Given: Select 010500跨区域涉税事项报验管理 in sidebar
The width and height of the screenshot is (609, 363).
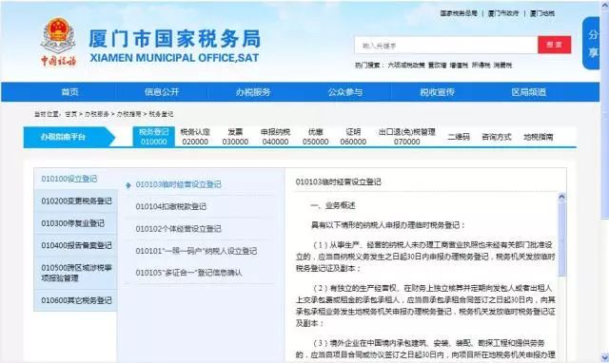Looking at the screenshot, I should (x=75, y=273).
